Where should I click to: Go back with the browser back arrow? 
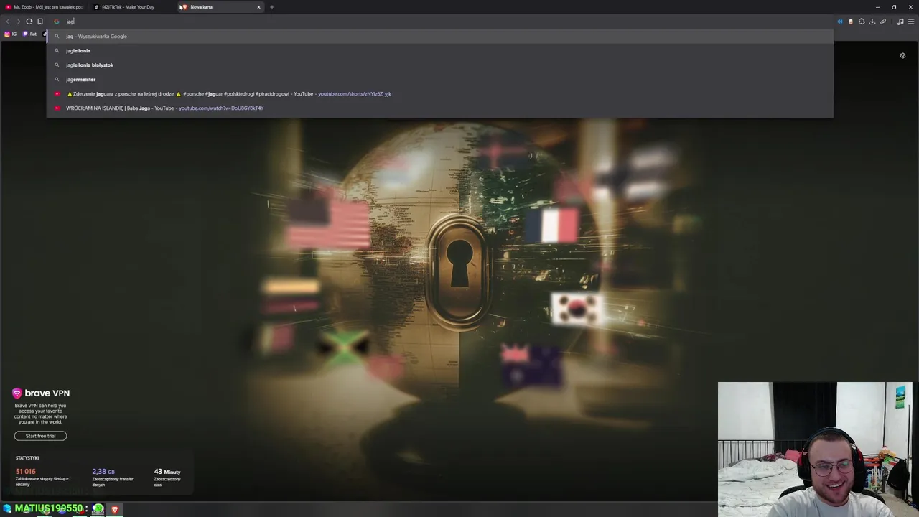coord(8,22)
